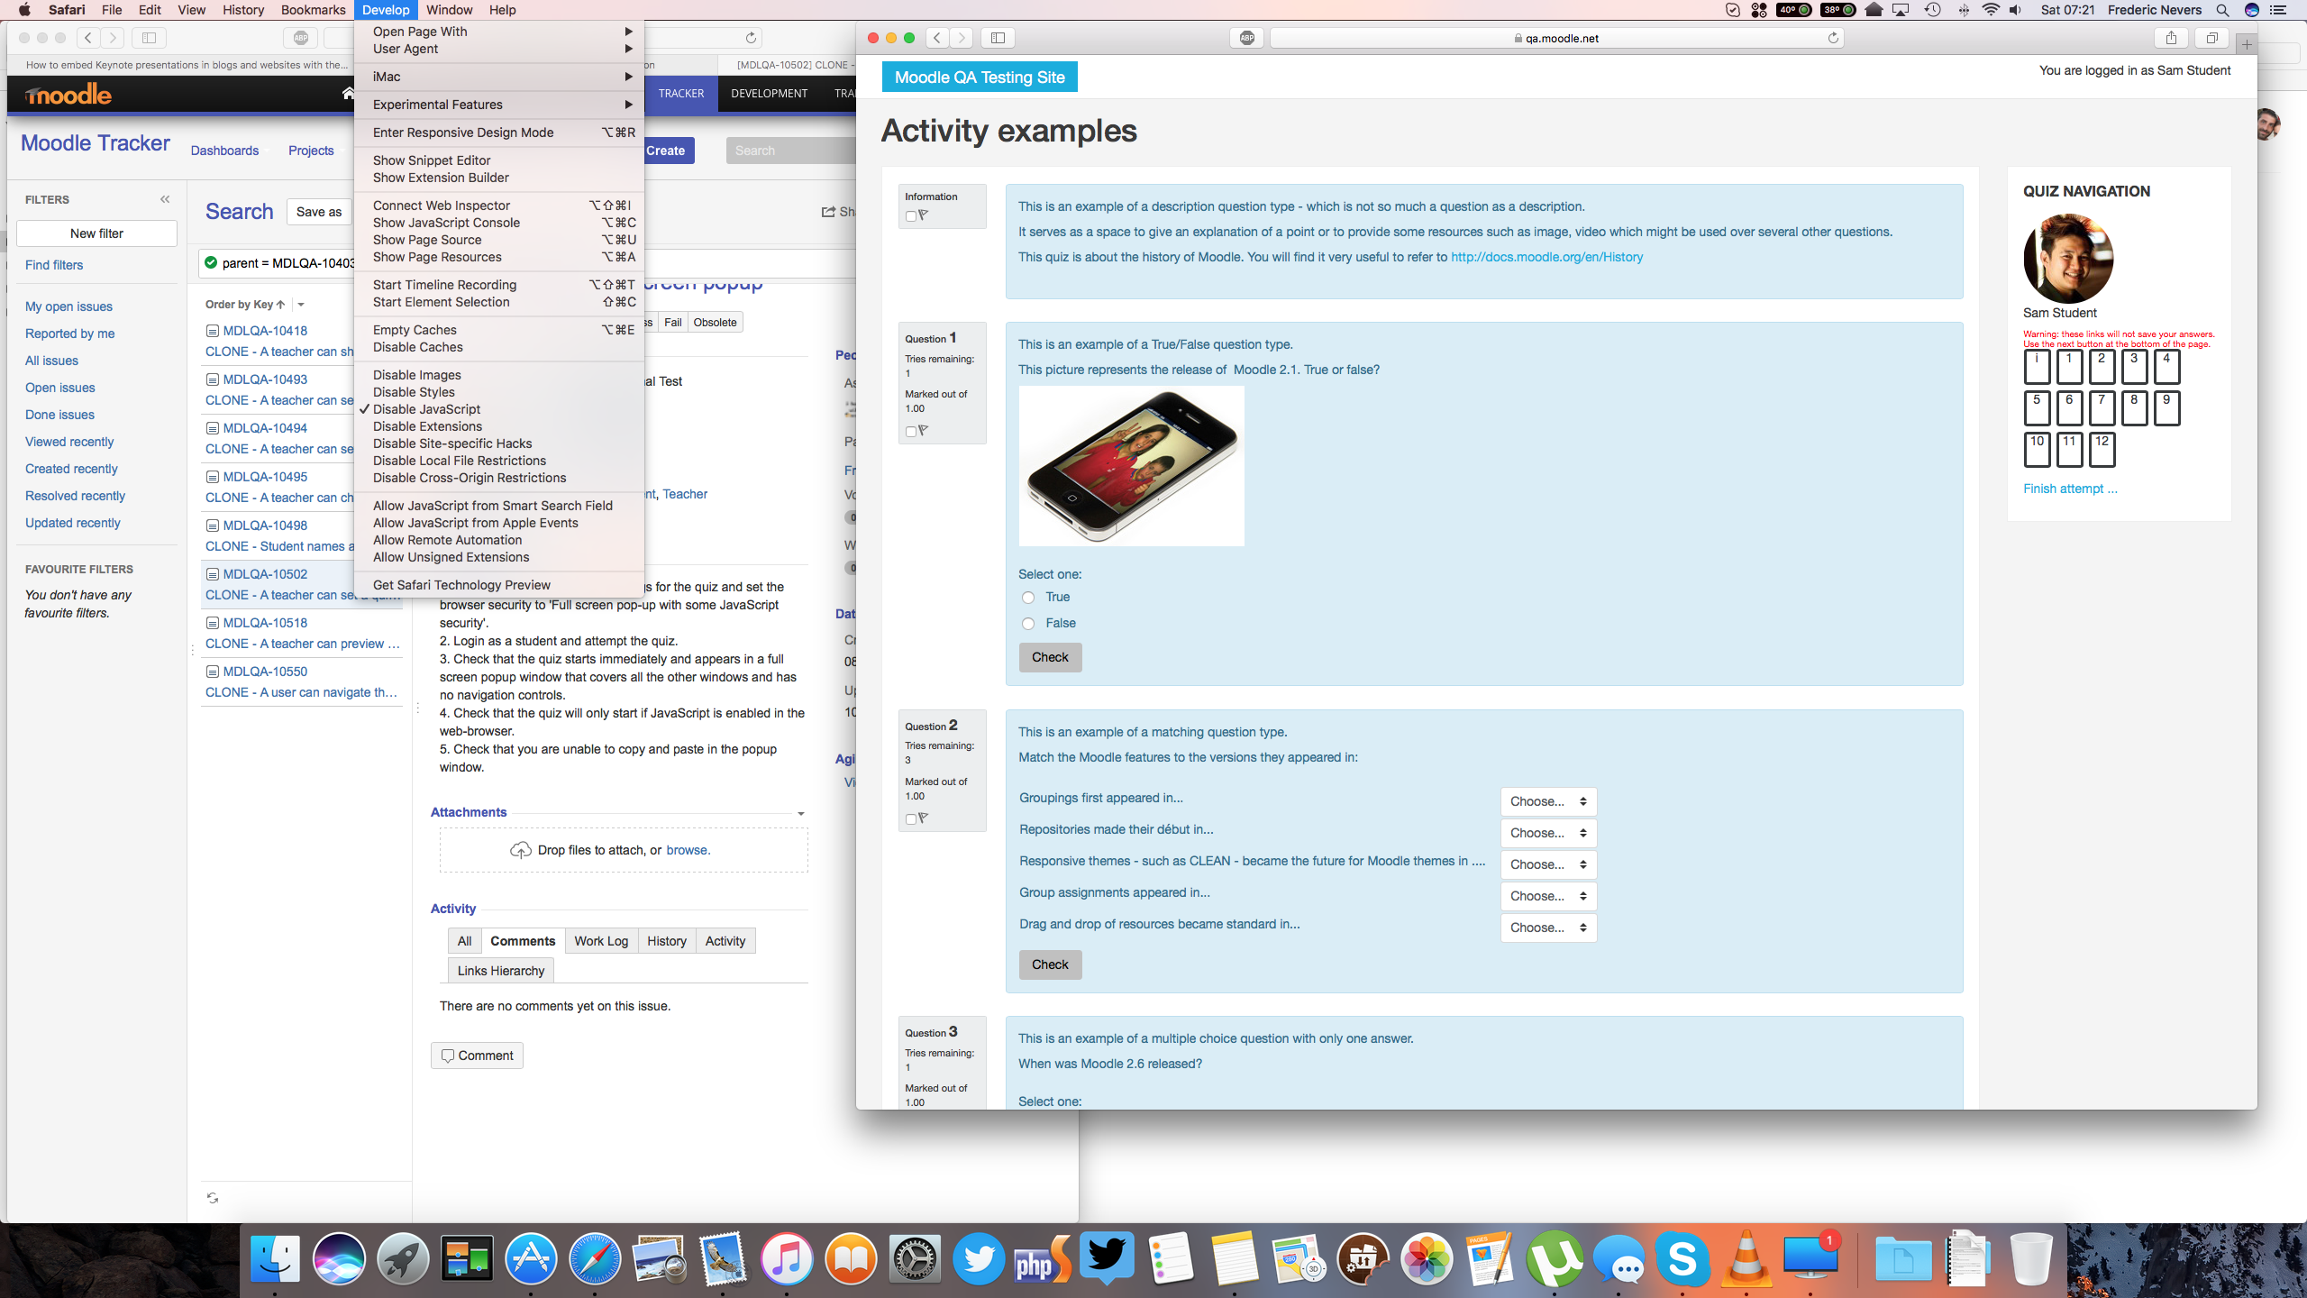The image size is (2307, 1298).
Task: Click Check button for Question 2
Action: point(1050,964)
